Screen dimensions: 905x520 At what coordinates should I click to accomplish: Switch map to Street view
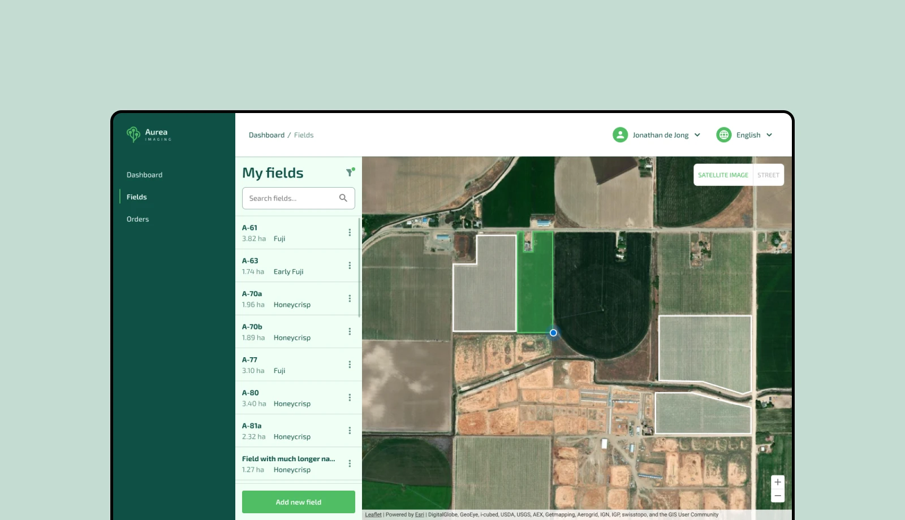768,175
